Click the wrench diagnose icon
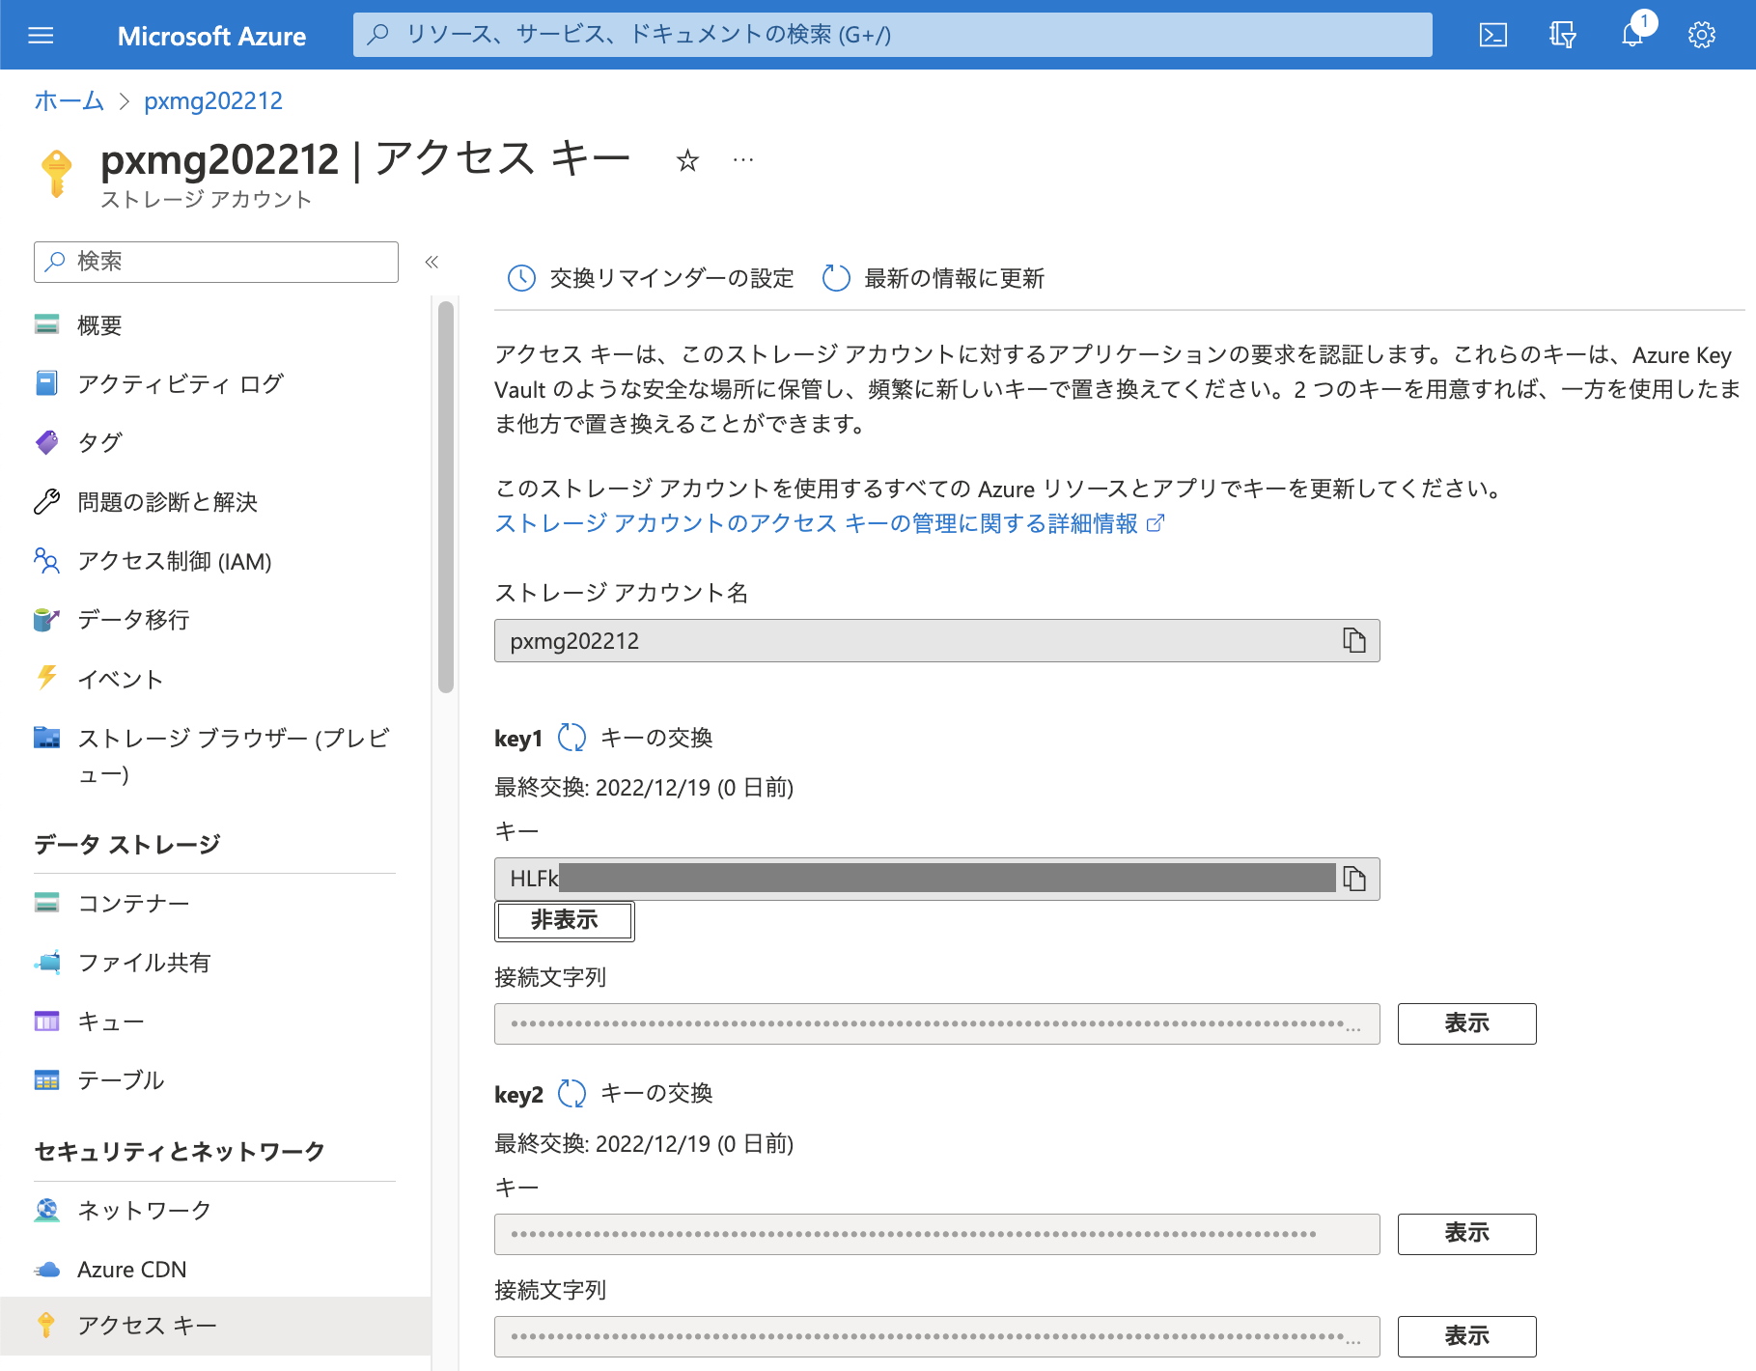Image resolution: width=1756 pixels, height=1371 pixels. tap(46, 501)
